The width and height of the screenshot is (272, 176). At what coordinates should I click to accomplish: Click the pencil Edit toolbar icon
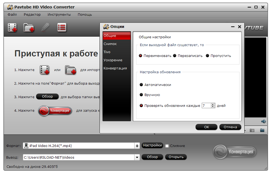pyautogui.click(x=45, y=27)
